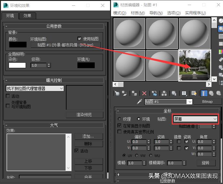223x184 pixels.
Task: Switch to 效果 tab
Action: point(27,16)
